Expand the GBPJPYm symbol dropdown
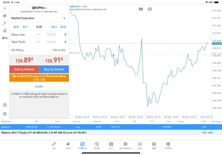222x155 pixels. coord(39,8)
